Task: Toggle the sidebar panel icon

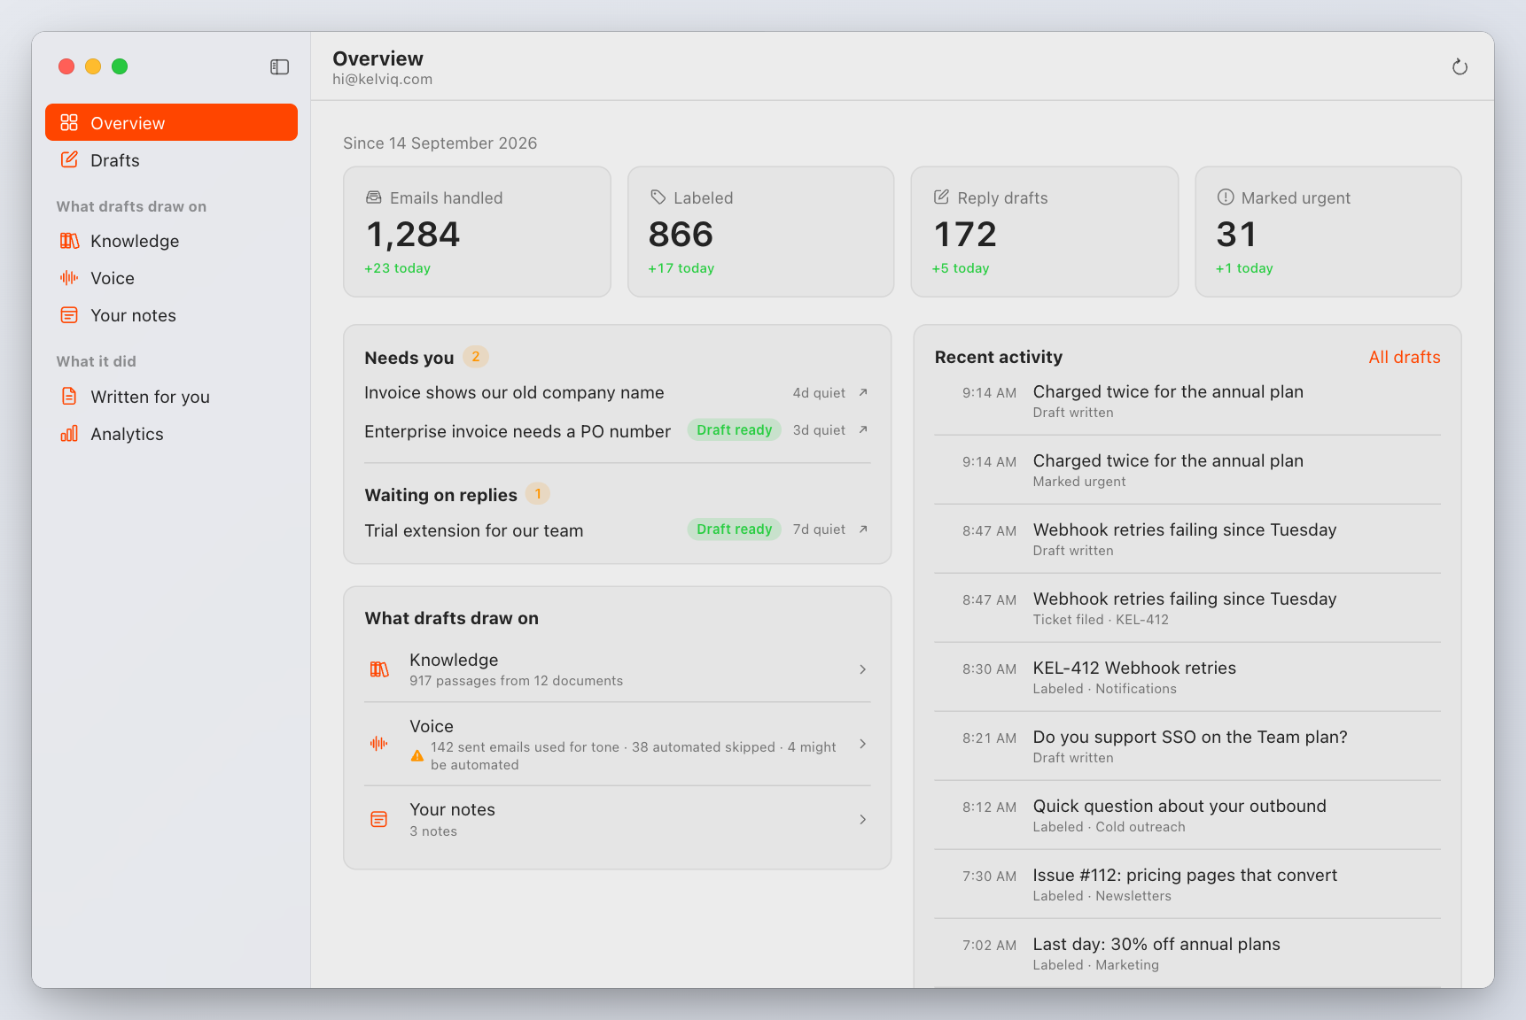Action: (x=279, y=67)
